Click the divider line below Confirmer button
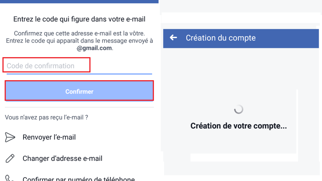 pos(79,107)
